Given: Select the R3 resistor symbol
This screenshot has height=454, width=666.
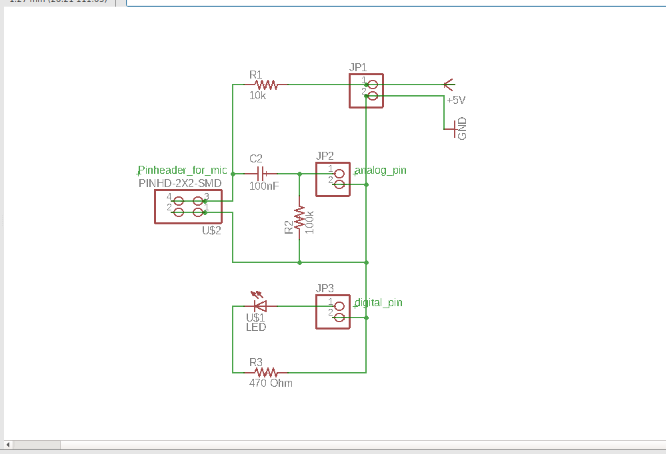Looking at the screenshot, I should 266,373.
